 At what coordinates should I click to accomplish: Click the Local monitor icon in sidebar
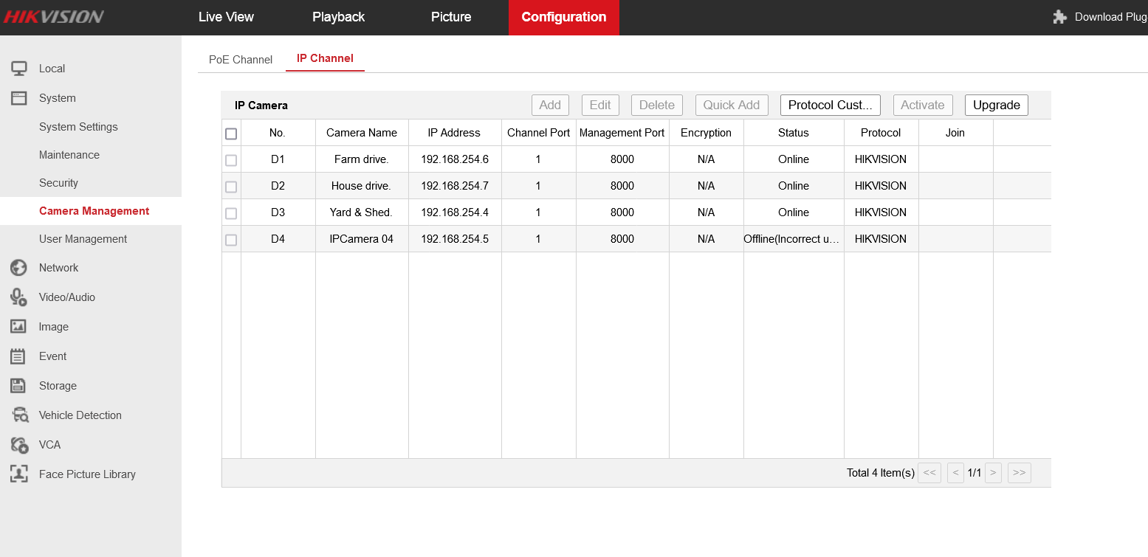click(18, 69)
